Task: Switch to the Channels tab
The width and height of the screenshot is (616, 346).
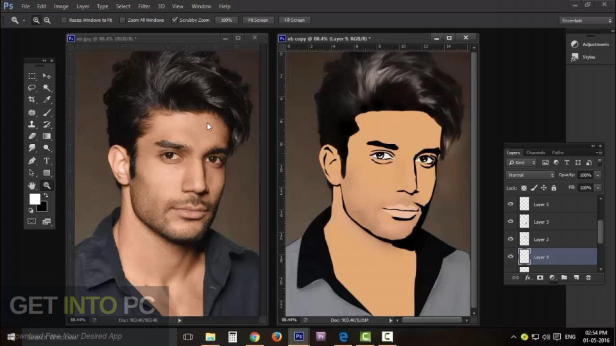Action: pyautogui.click(x=535, y=152)
